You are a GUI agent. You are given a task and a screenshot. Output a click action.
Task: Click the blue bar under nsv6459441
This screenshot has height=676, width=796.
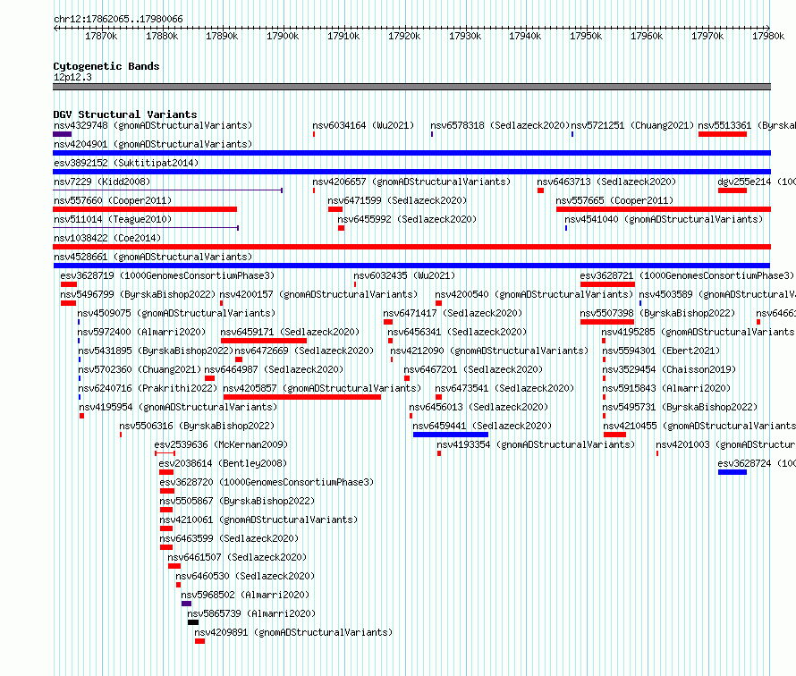click(x=450, y=435)
